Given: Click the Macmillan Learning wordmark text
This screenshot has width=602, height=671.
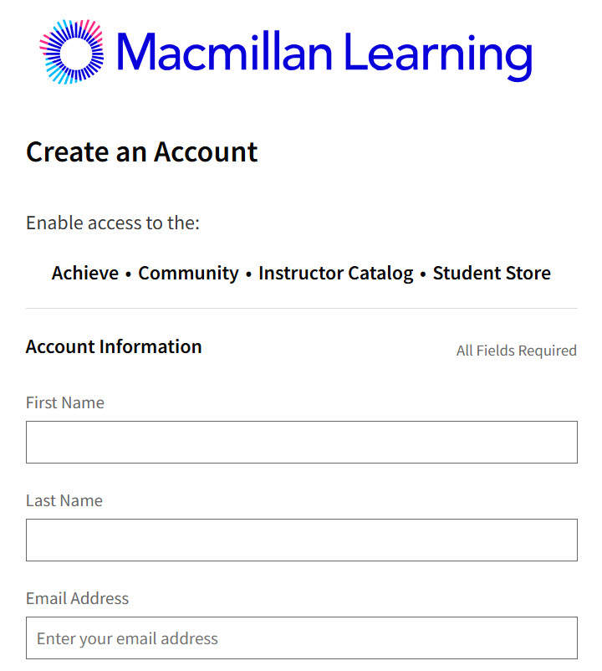Looking at the screenshot, I should tap(324, 52).
